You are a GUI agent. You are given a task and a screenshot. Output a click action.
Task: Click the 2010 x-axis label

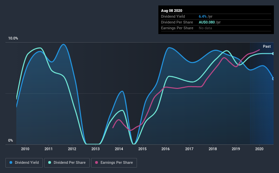(25, 149)
